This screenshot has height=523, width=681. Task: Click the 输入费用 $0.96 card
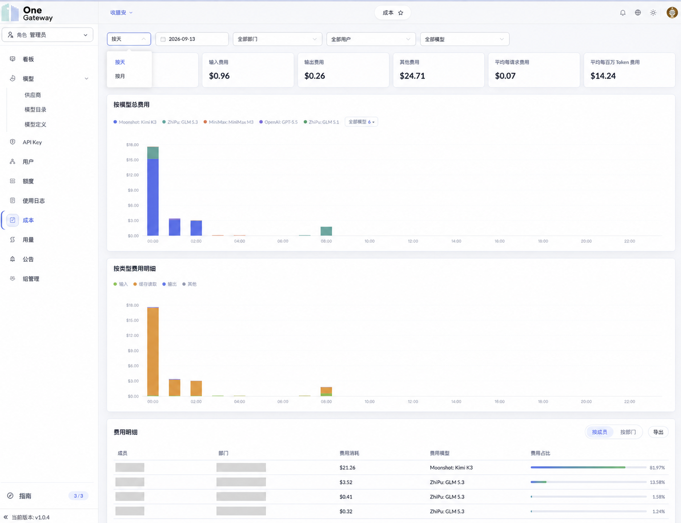[248, 70]
